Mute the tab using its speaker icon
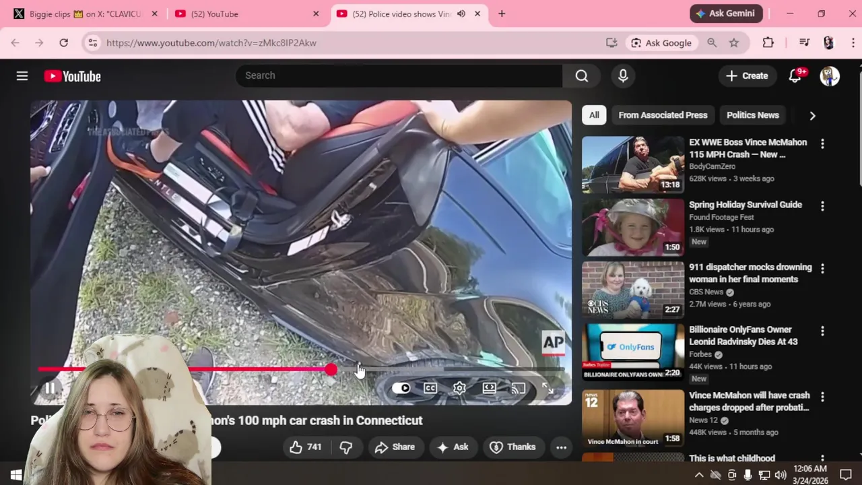Screen dimensions: 862x485 [461, 13]
